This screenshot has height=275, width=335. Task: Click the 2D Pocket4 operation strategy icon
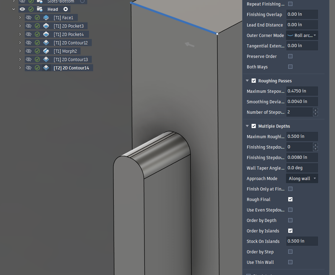pyautogui.click(x=46, y=34)
